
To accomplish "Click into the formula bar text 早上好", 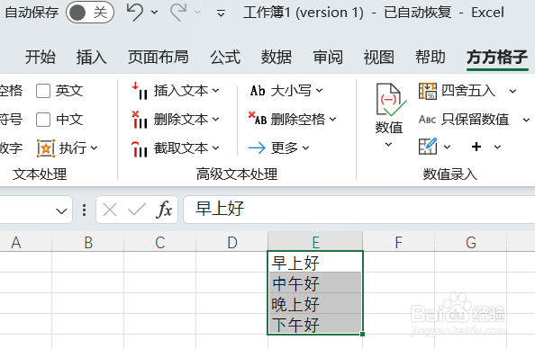I will (x=220, y=209).
